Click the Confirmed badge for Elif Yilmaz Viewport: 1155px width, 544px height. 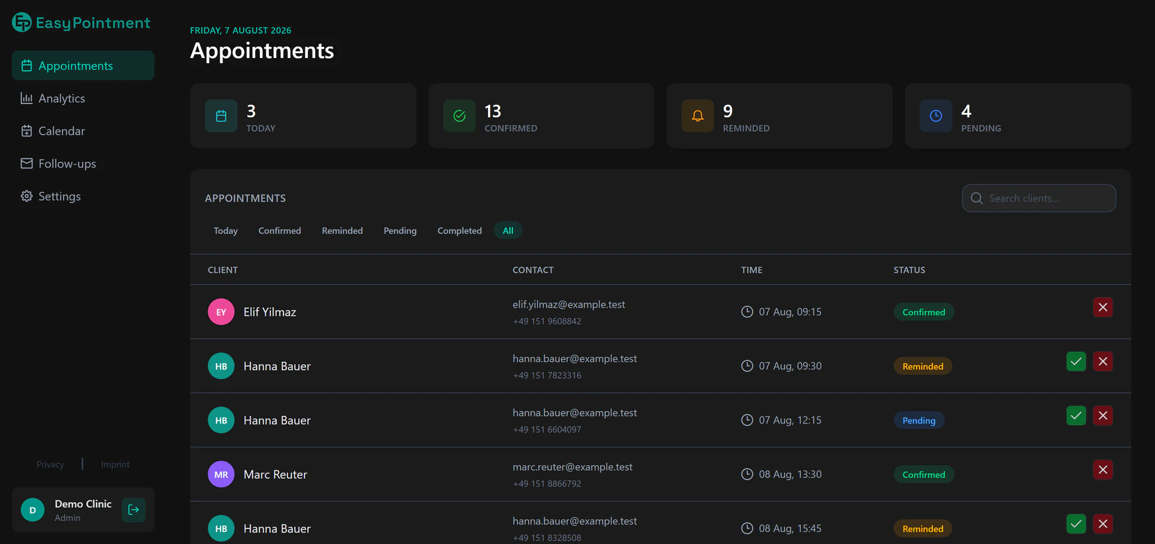coord(924,312)
